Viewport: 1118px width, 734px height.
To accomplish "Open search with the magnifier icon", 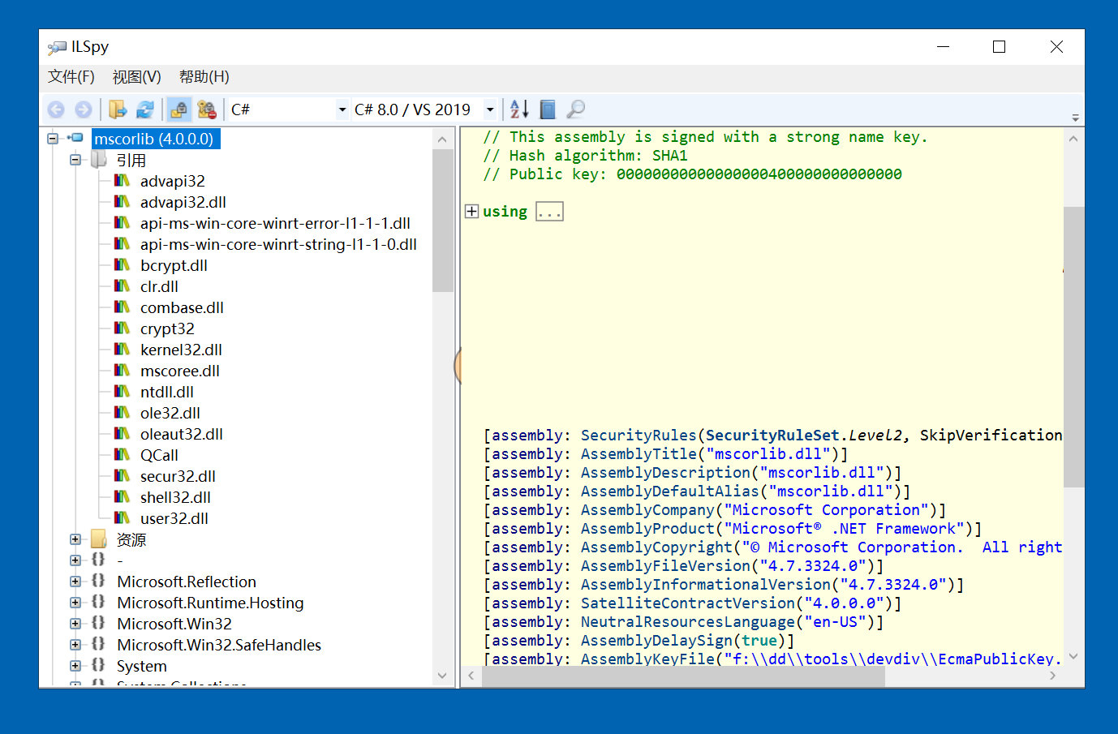I will (x=576, y=109).
